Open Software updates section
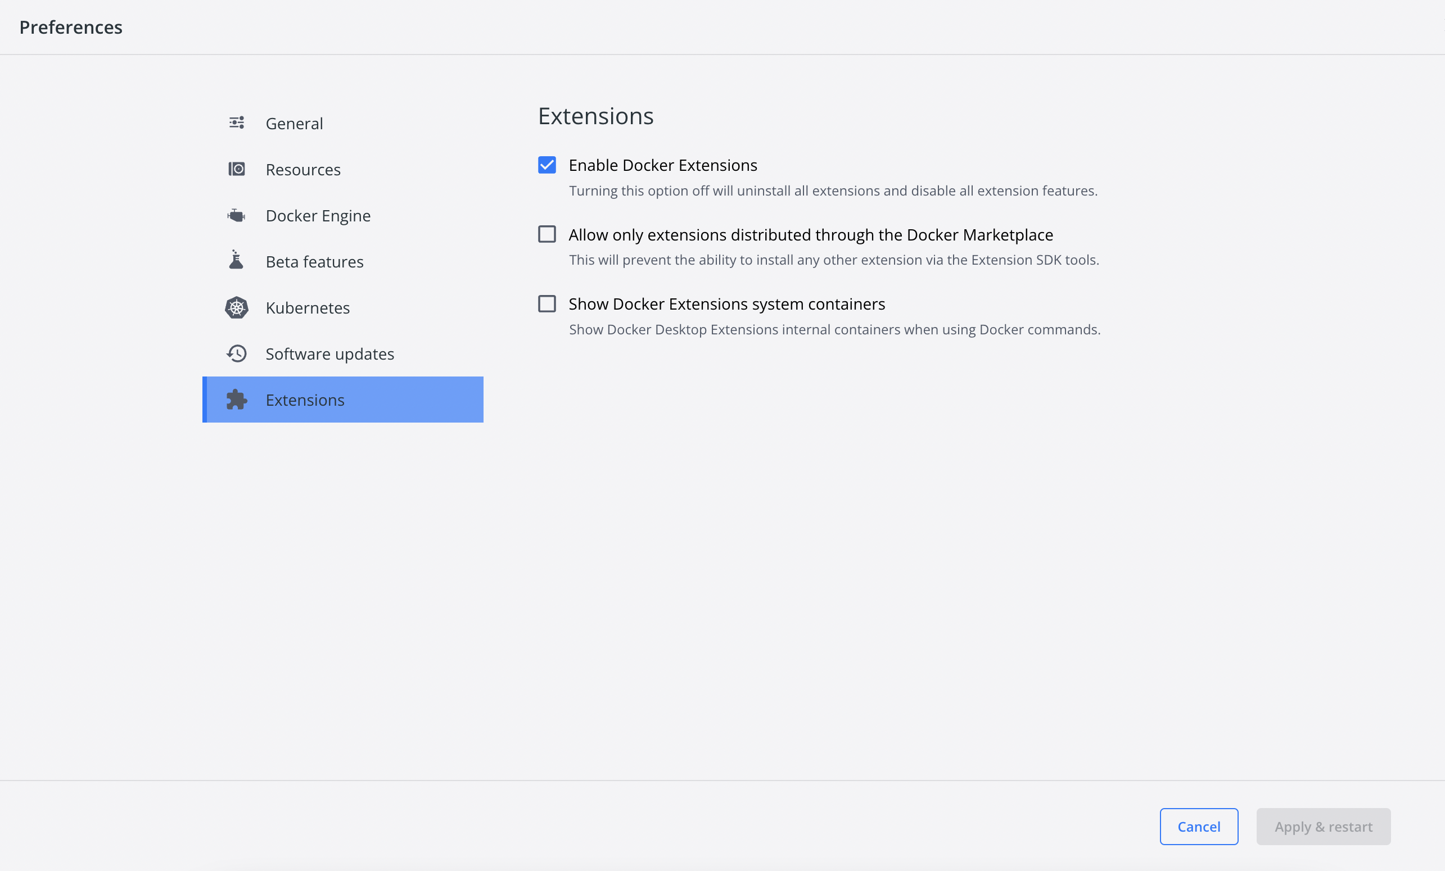 [x=329, y=354]
